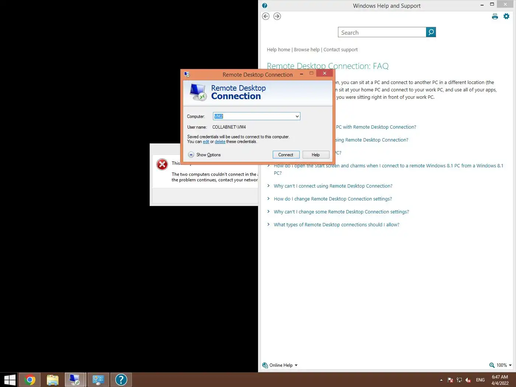The height and width of the screenshot is (387, 516).
Task: Go to Help home link
Action: [279, 50]
